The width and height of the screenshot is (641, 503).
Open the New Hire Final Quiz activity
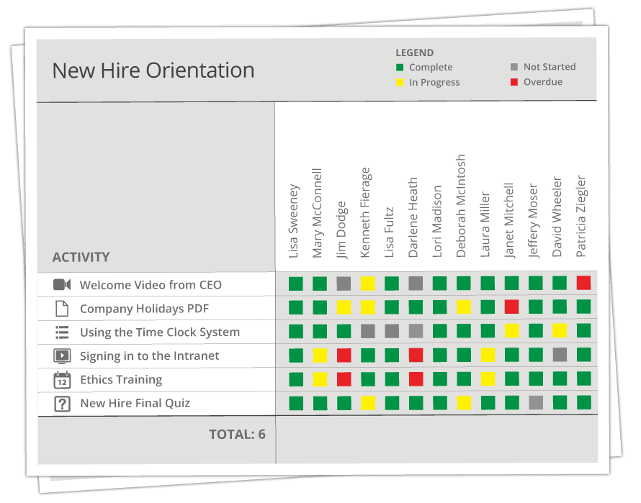point(135,403)
